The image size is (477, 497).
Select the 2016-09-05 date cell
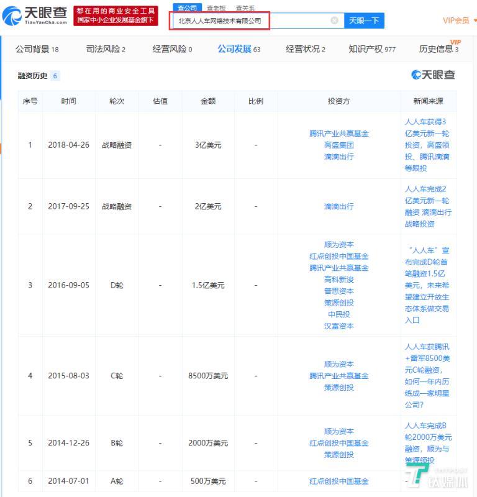tap(68, 285)
